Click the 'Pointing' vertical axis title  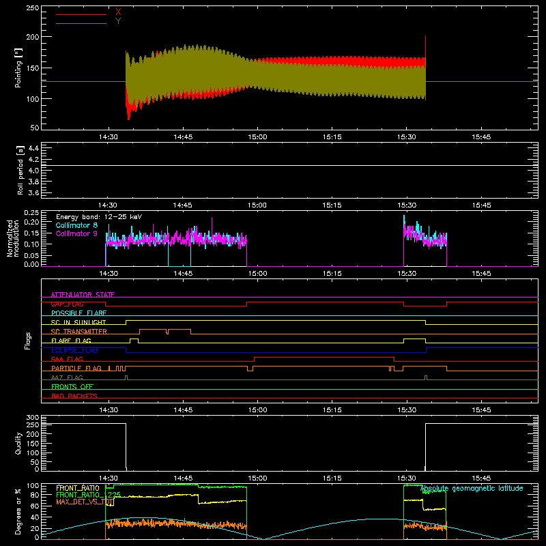tap(18, 68)
